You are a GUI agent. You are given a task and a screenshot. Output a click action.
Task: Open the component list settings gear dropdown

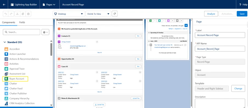coord(45,32)
